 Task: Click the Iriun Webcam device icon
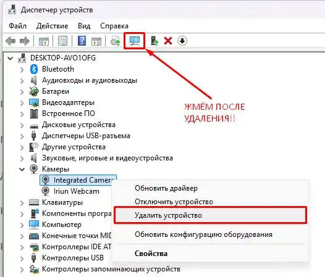(45, 191)
